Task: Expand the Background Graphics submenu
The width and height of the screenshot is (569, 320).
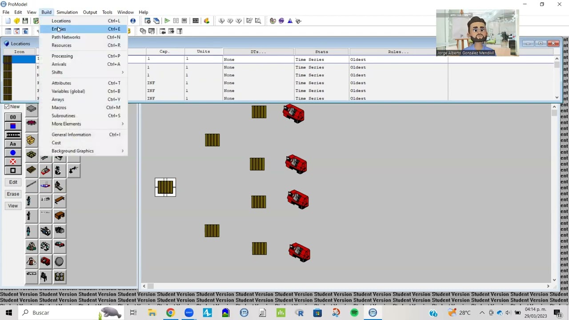Action: pos(83,151)
